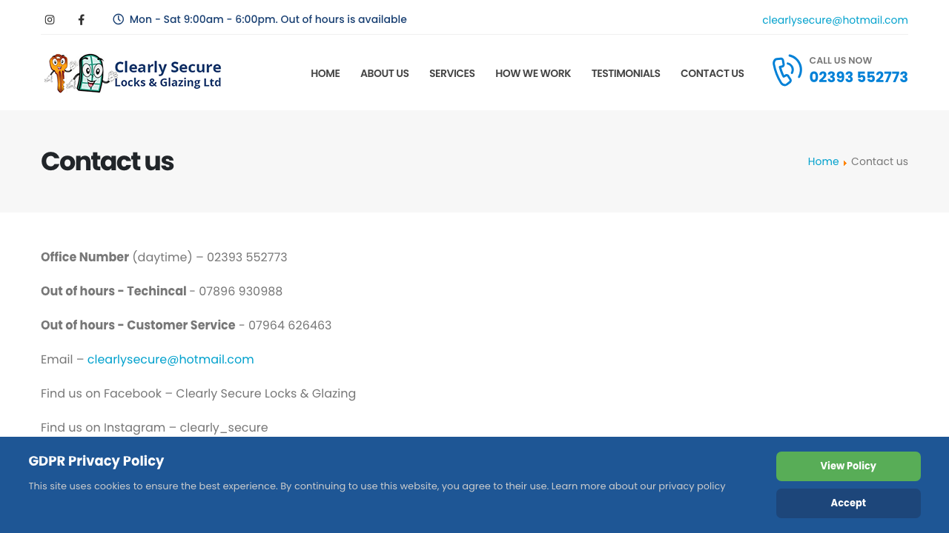
Task: Click the Learn more privacy policy link
Action: tap(638, 486)
